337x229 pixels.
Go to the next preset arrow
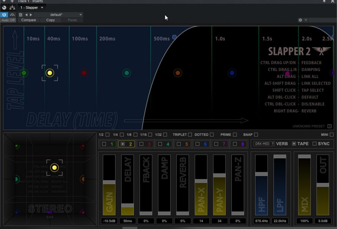click(31, 15)
